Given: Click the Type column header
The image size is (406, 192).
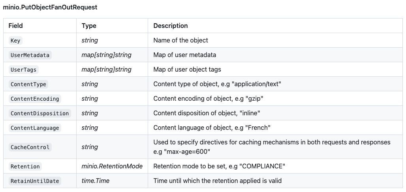Looking at the screenshot, I should click(x=89, y=26).
